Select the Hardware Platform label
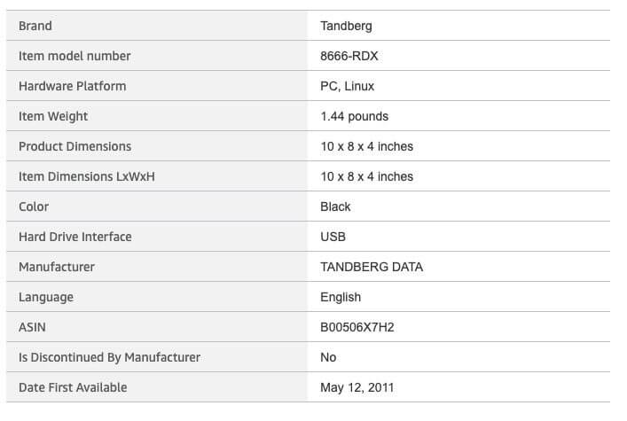This screenshot has width=627, height=421. [72, 86]
